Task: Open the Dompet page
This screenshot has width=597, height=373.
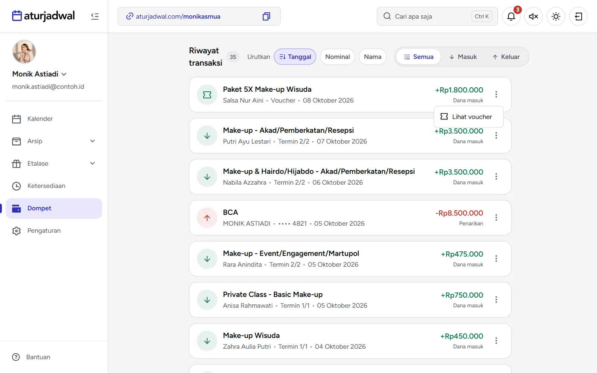Action: [x=54, y=208]
